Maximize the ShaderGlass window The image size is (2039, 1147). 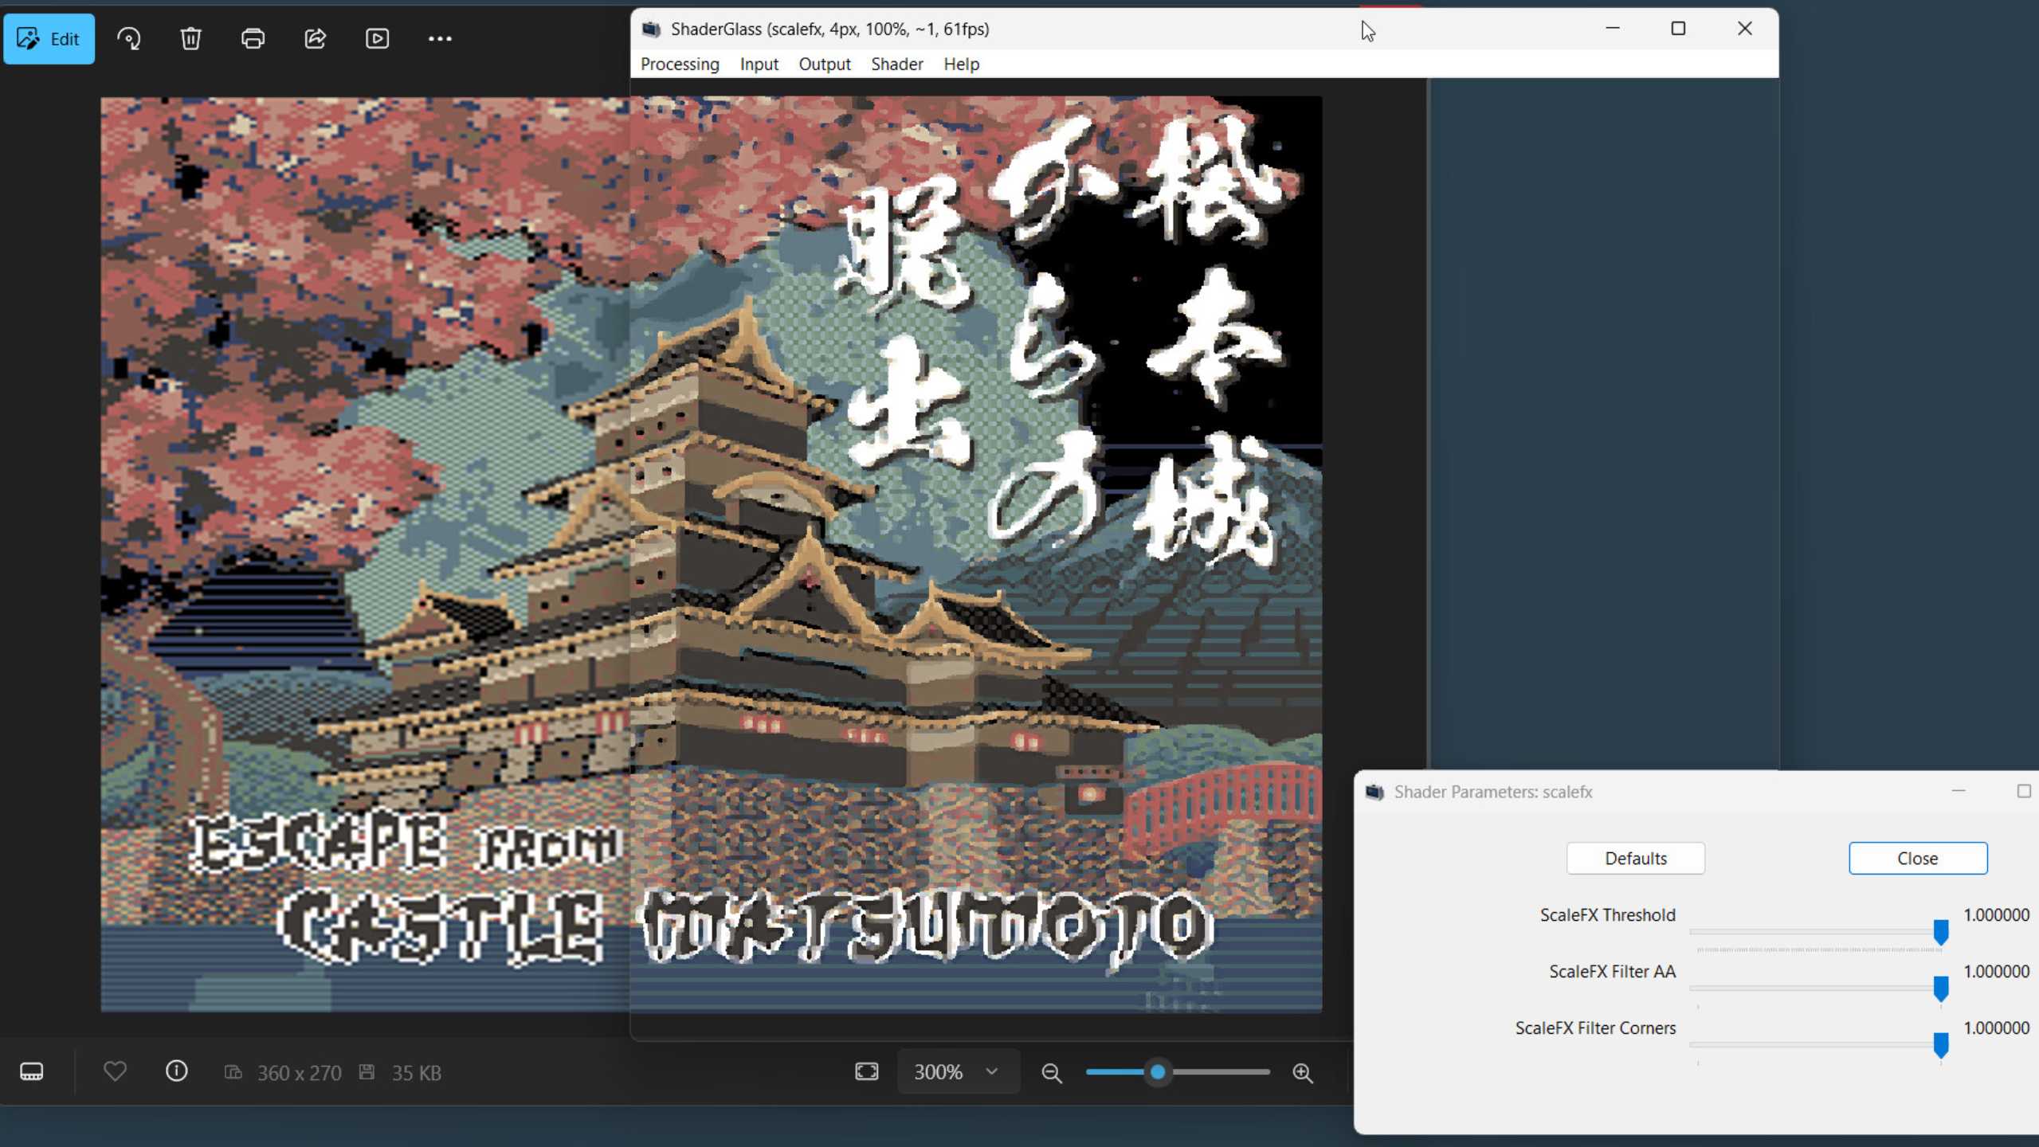click(1678, 29)
